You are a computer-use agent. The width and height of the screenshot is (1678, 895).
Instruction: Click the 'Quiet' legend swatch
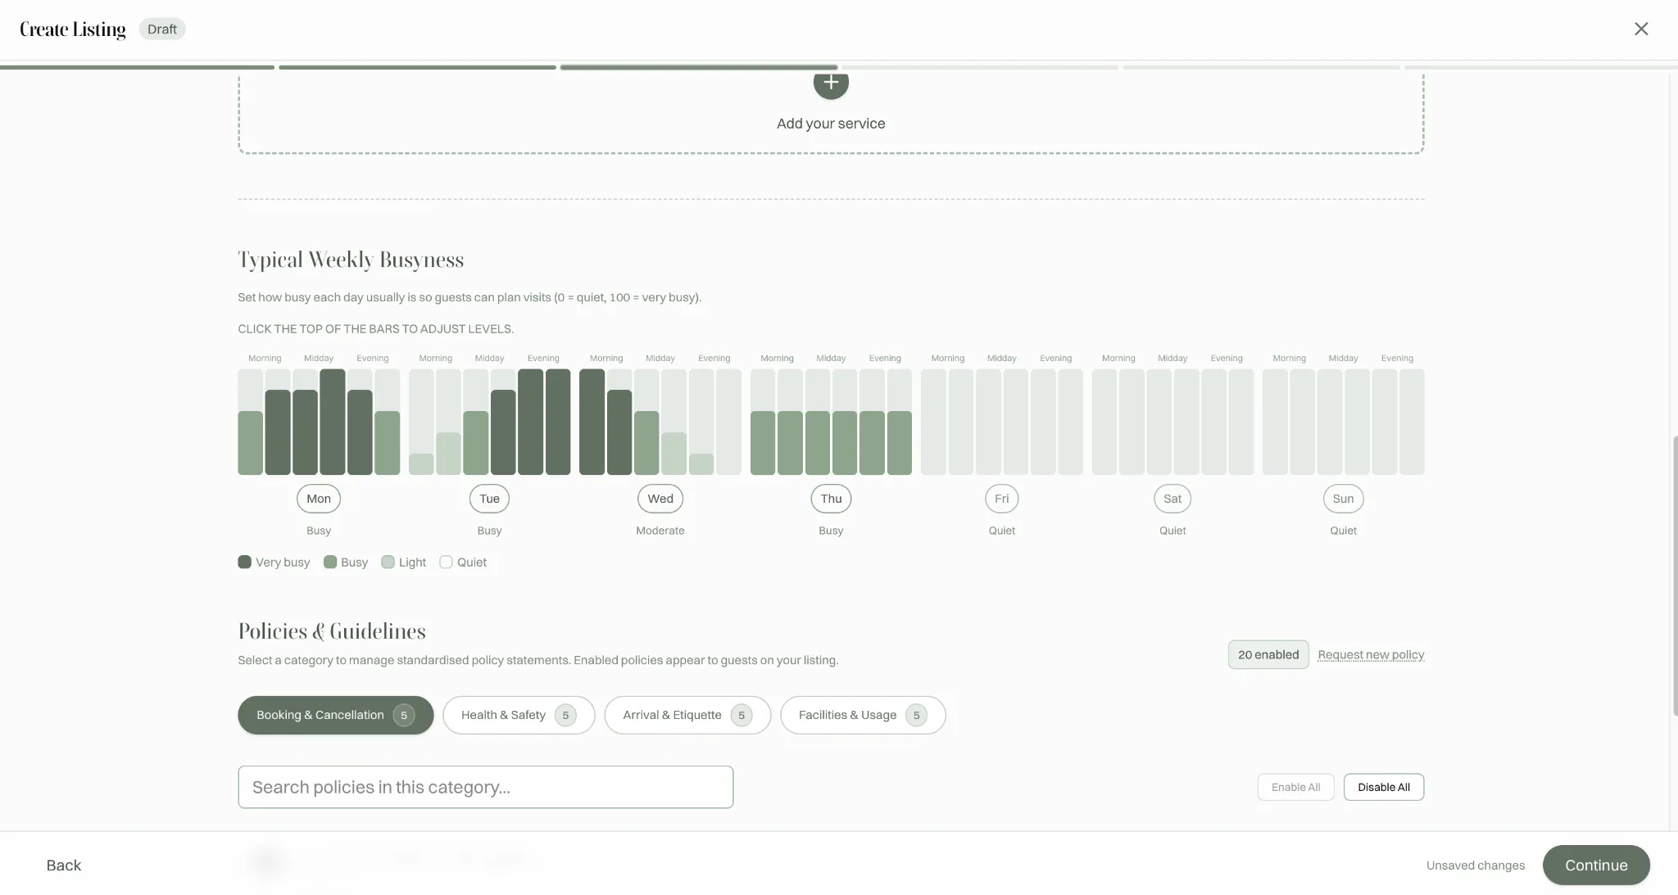[x=446, y=562]
